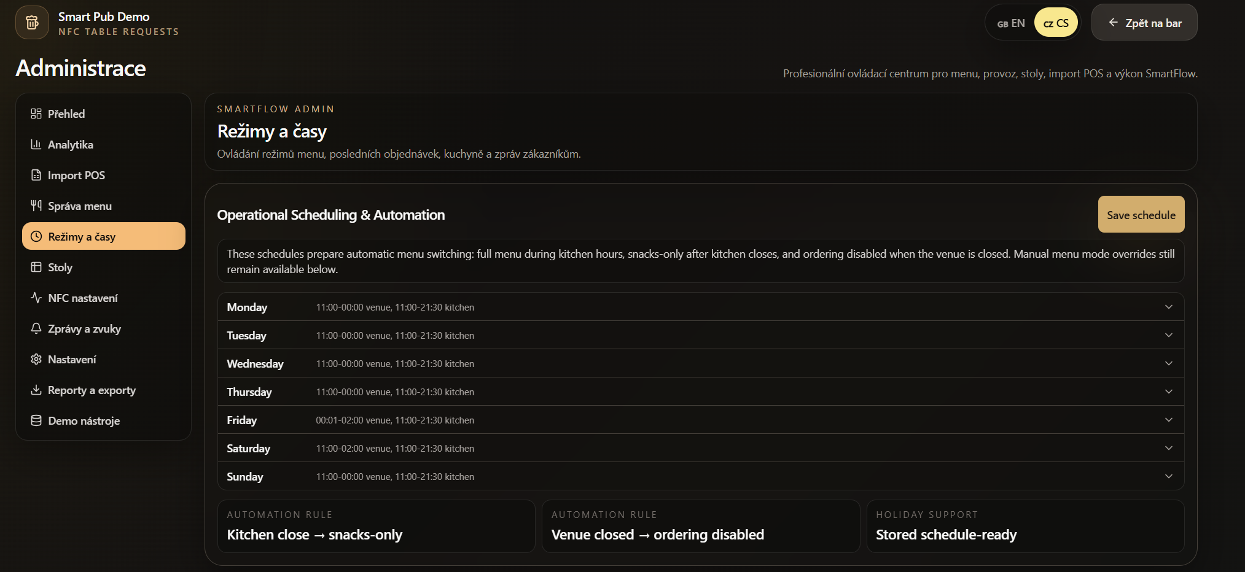Open NFC nastavení
1245x572 pixels.
pos(104,298)
